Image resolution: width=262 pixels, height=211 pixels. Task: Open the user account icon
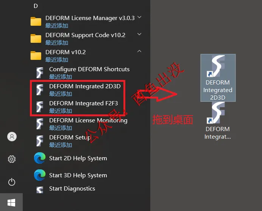point(12,137)
